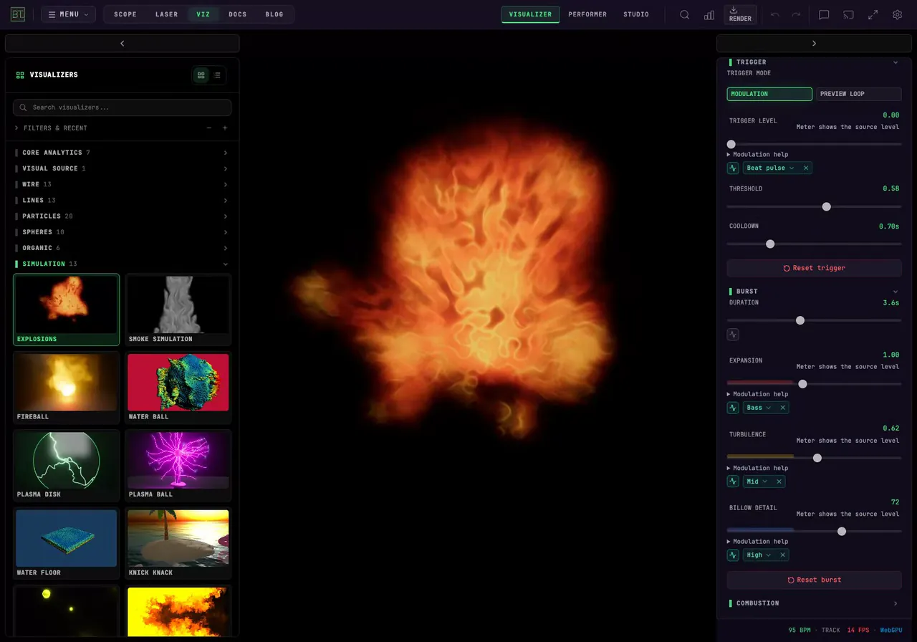
Task: Open the Docs tab
Action: (238, 14)
